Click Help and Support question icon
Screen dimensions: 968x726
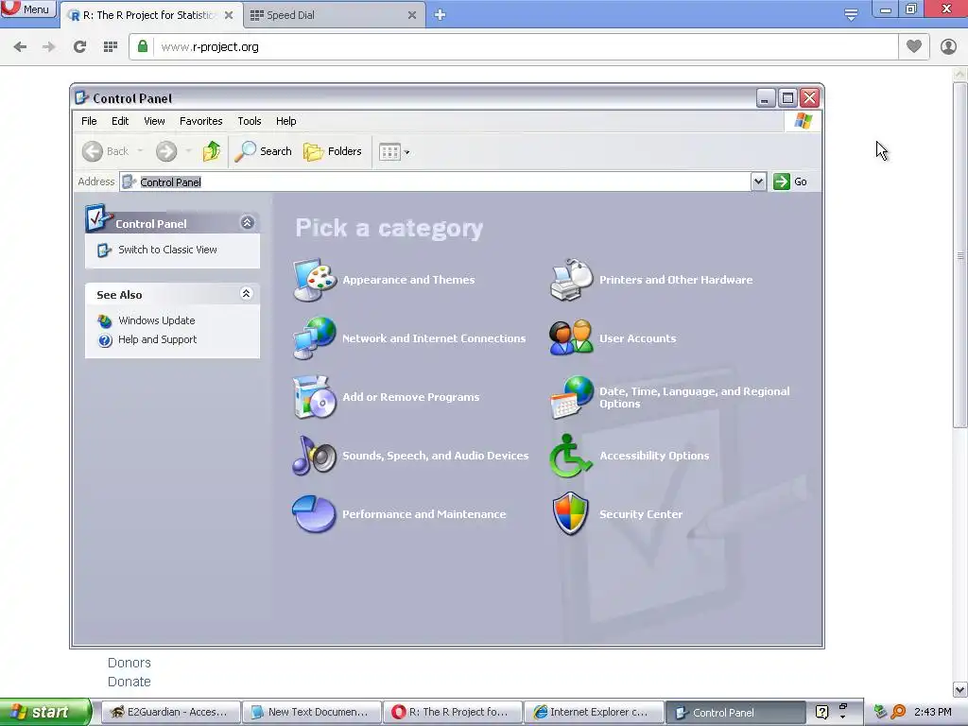tap(105, 340)
